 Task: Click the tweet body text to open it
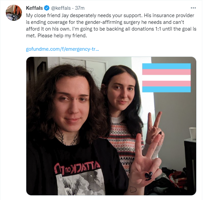click(x=111, y=26)
